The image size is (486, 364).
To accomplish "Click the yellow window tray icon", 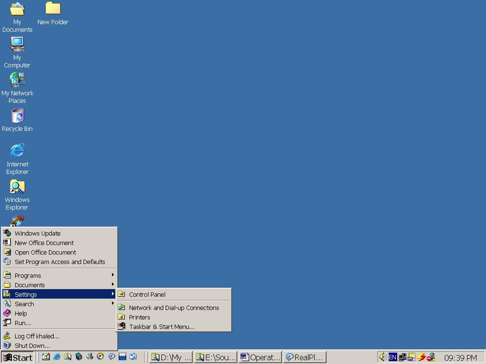I will point(411,357).
